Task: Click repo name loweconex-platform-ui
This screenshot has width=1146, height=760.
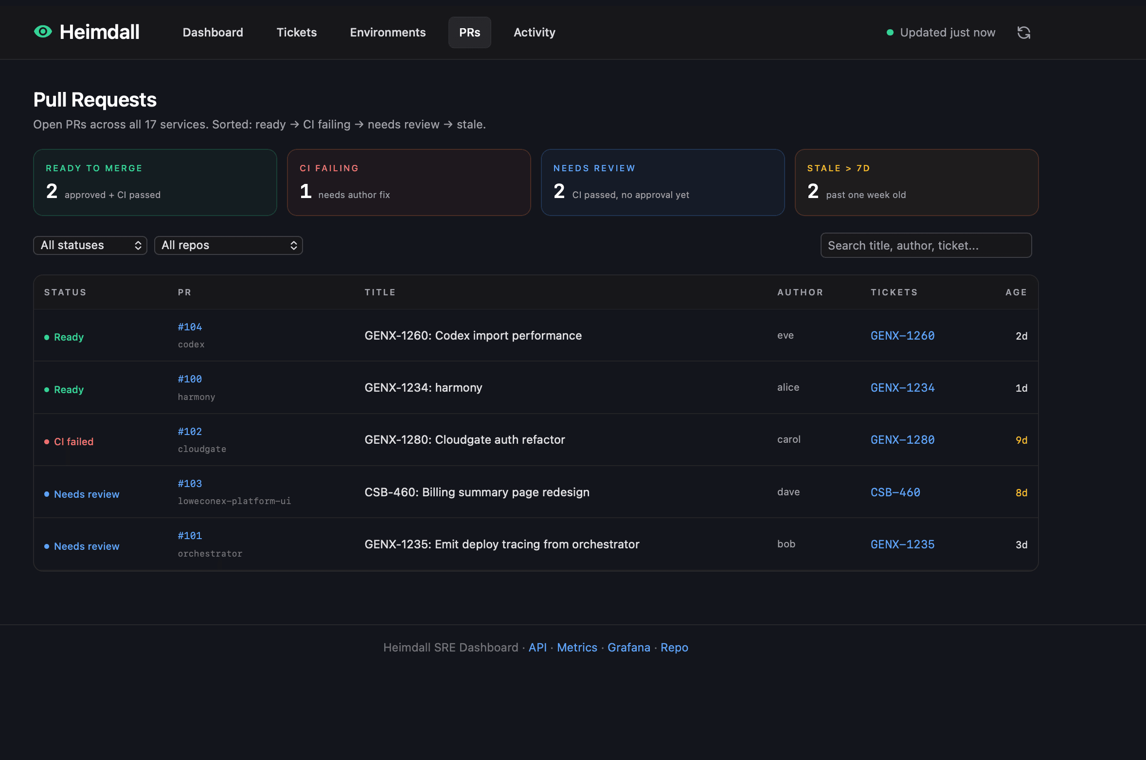Action: (x=234, y=501)
